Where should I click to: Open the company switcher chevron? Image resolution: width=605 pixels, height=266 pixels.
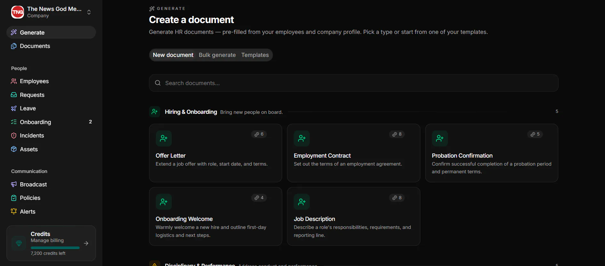pyautogui.click(x=89, y=12)
